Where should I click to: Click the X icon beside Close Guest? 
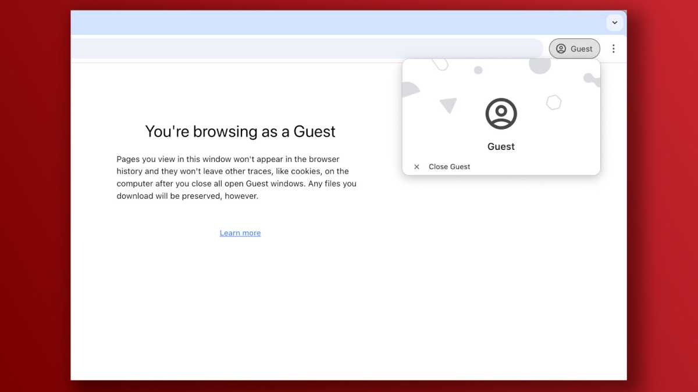coord(416,167)
